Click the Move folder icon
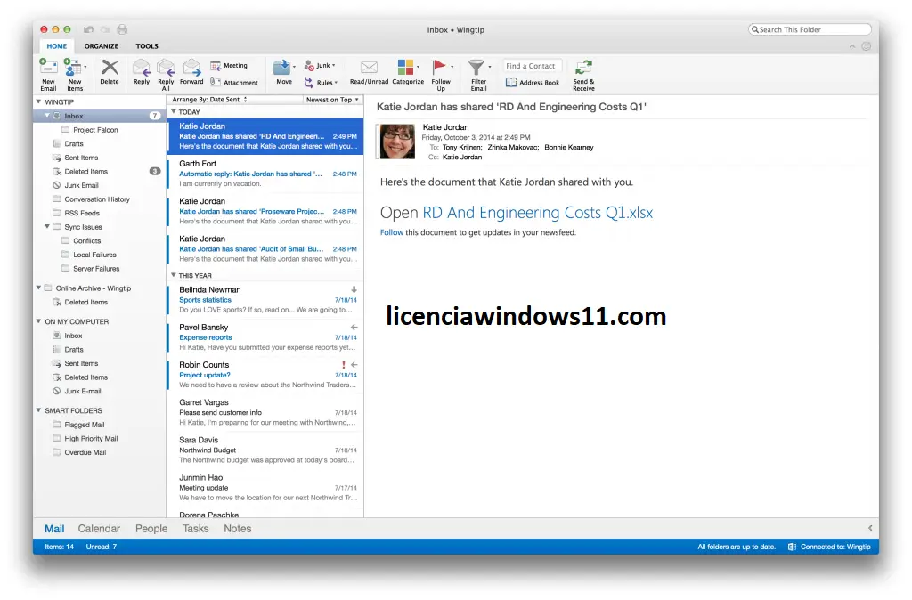The width and height of the screenshot is (912, 600). [282, 68]
